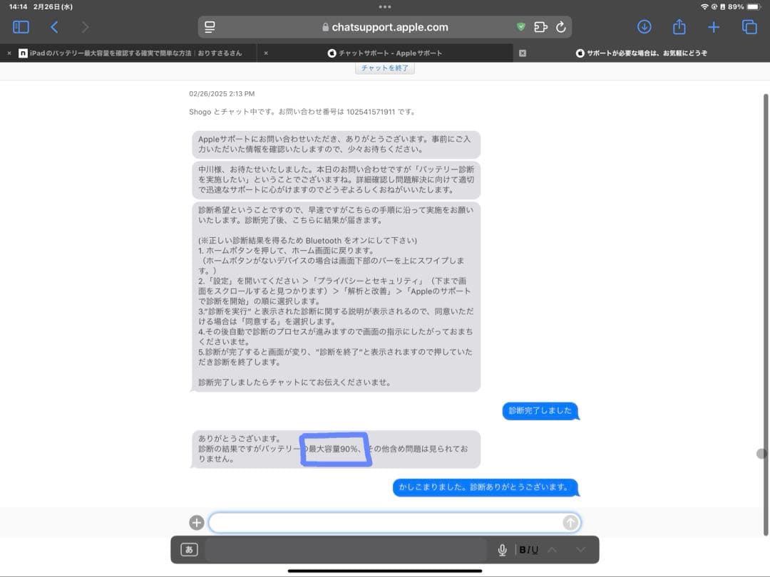Open the three-dot multitasking menu
The width and height of the screenshot is (770, 577).
[x=385, y=7]
